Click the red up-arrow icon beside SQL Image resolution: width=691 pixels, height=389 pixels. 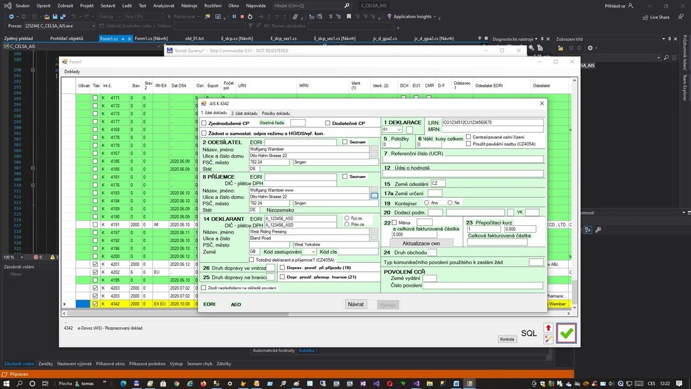point(548,328)
